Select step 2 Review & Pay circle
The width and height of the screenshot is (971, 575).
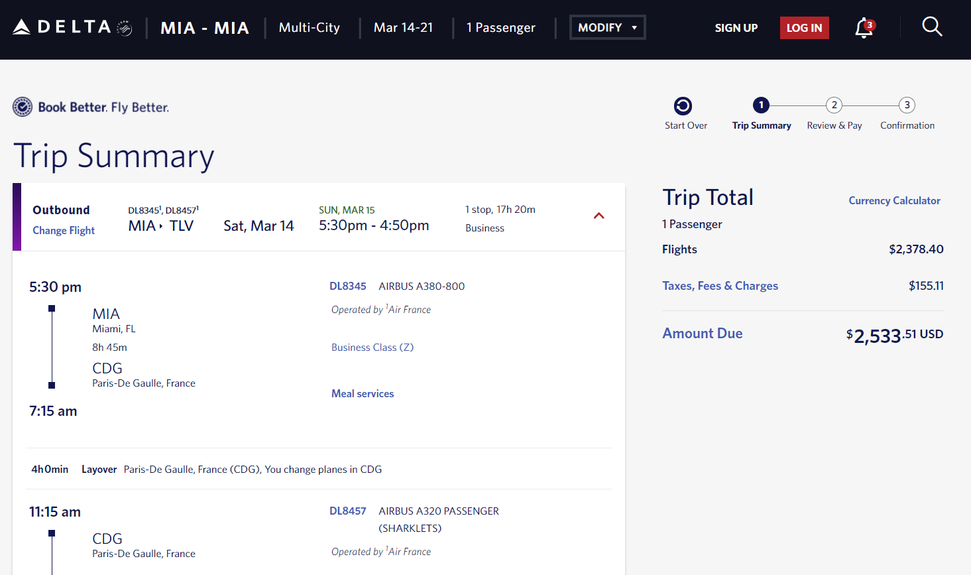(834, 105)
